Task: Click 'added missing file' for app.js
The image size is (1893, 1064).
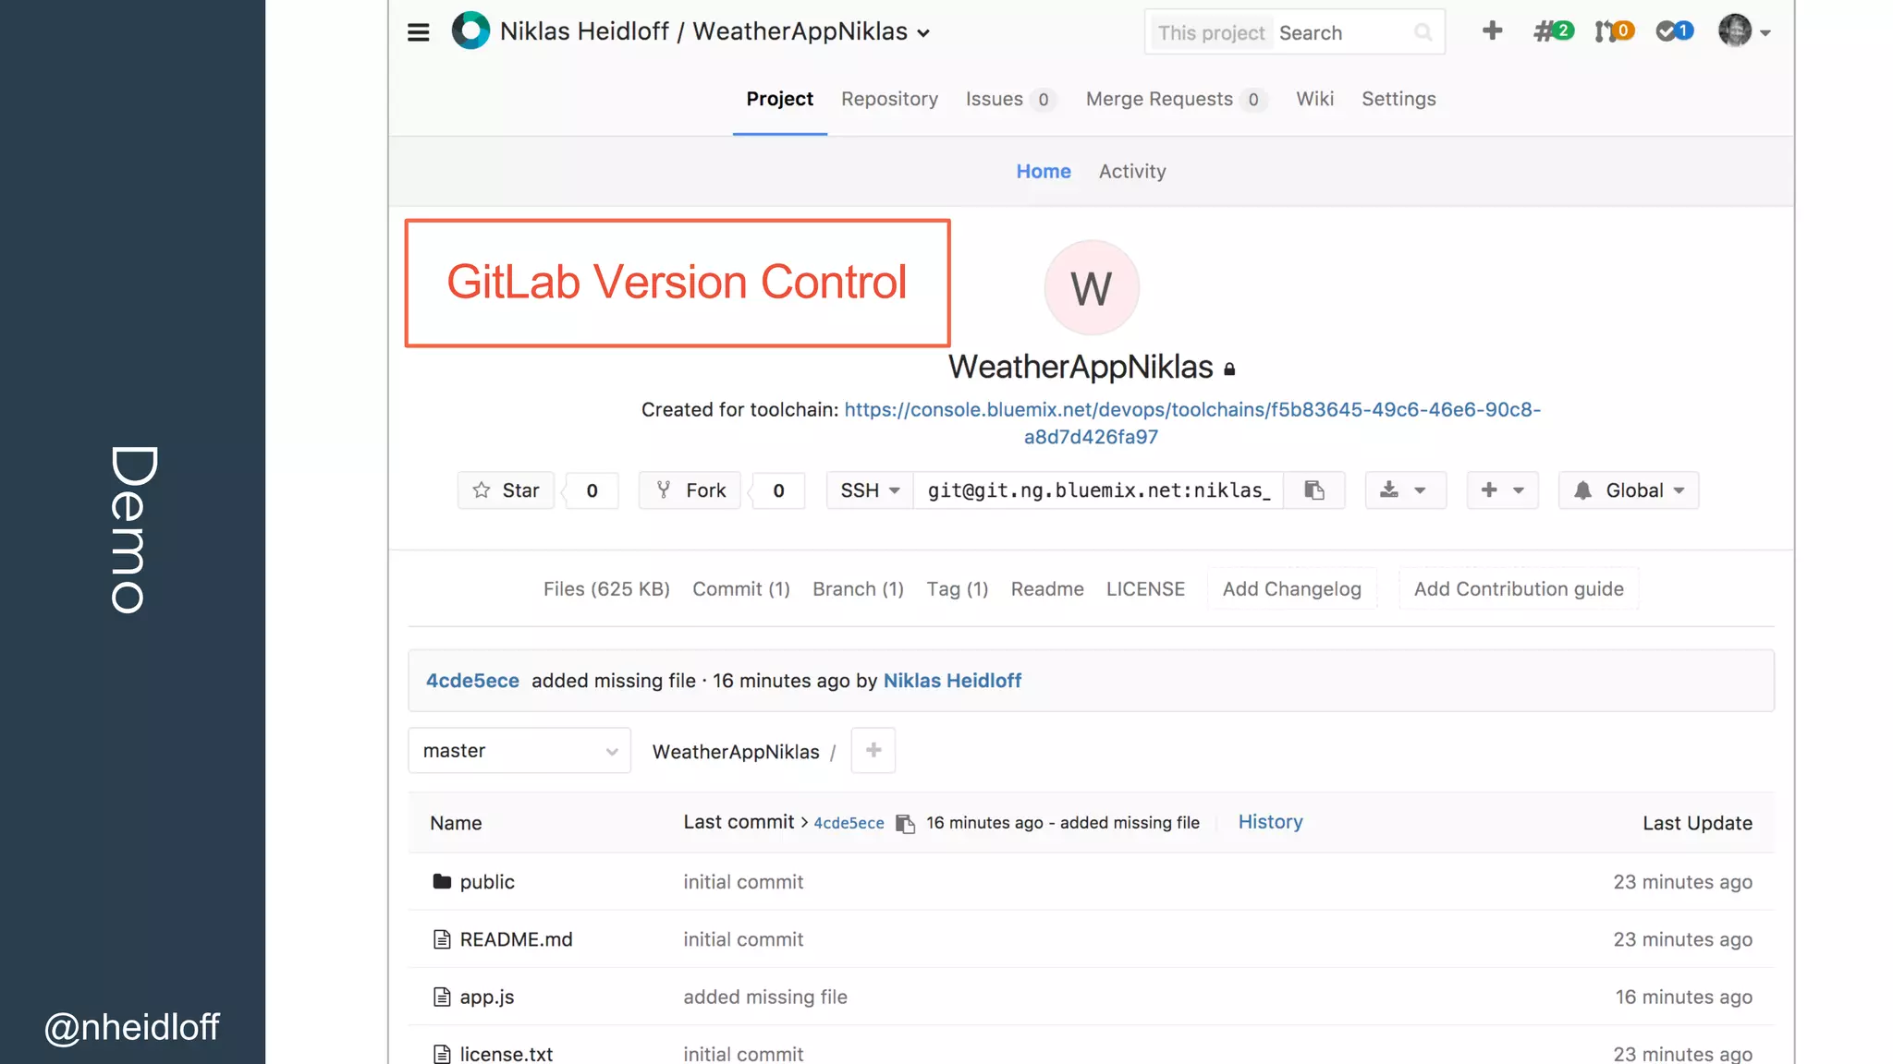Action: tap(765, 997)
